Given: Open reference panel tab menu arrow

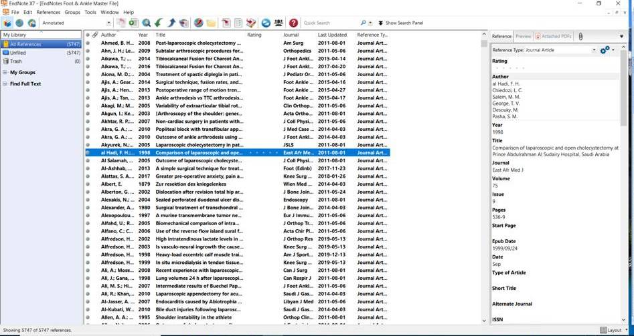Looking at the screenshot, I should [x=622, y=36].
